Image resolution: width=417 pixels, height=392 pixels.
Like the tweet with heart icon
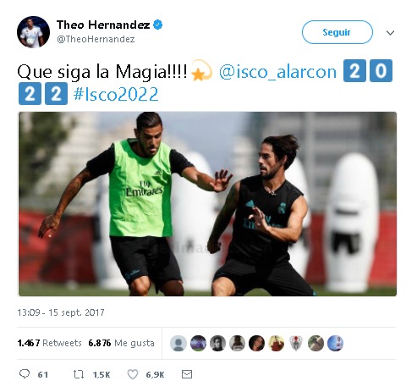tap(133, 374)
